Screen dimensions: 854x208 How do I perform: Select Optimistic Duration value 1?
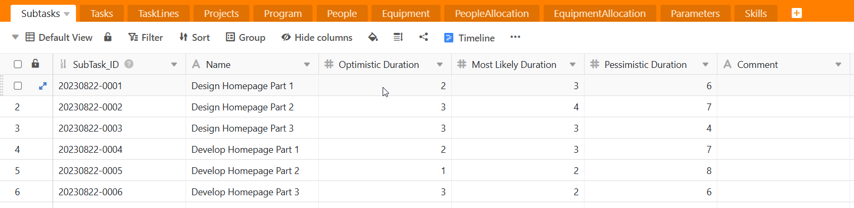pos(385,170)
